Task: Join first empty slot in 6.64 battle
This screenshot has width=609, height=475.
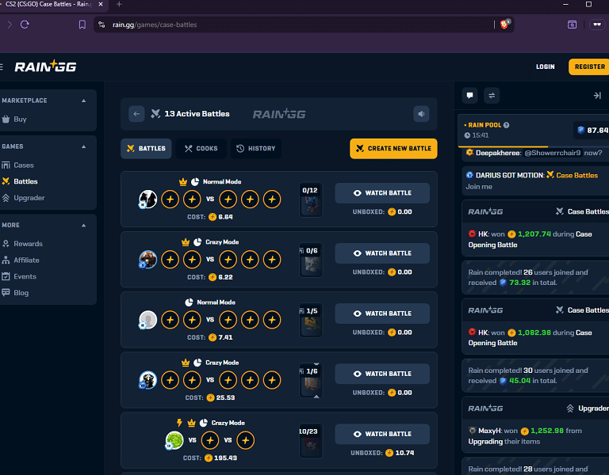Action: [170, 199]
